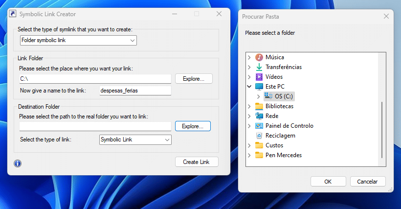The image size is (401, 209).
Task: Select the 'Reciclagem' tree label
Action: [x=280, y=136]
